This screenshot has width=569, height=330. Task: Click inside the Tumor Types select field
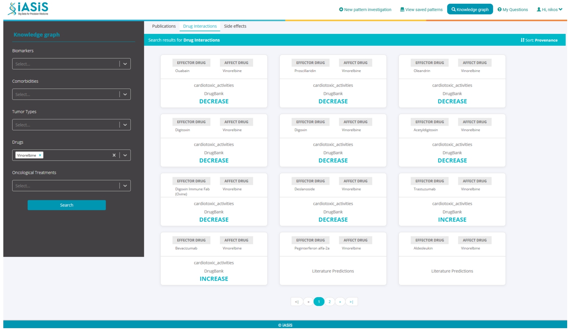[x=71, y=125]
